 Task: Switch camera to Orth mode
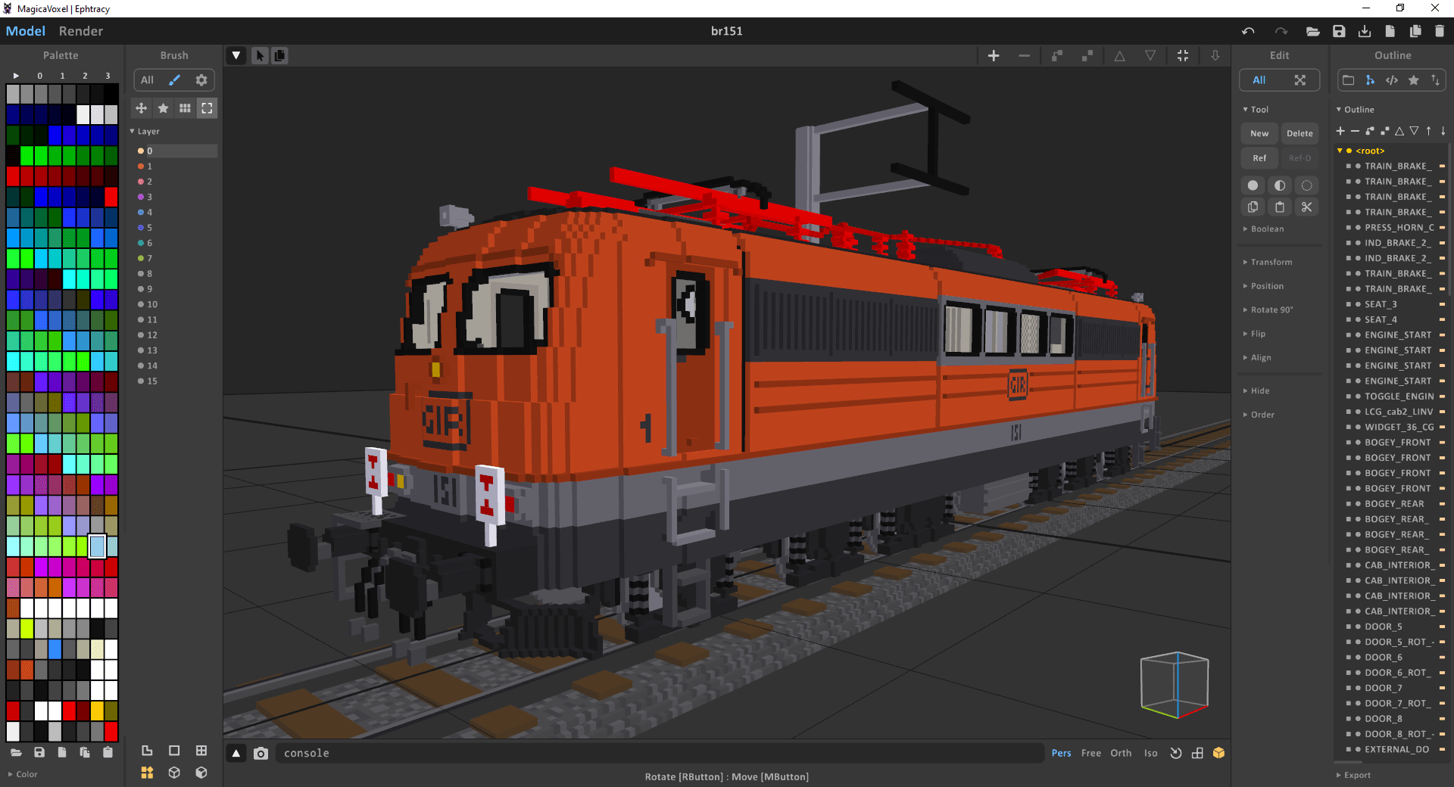1120,753
